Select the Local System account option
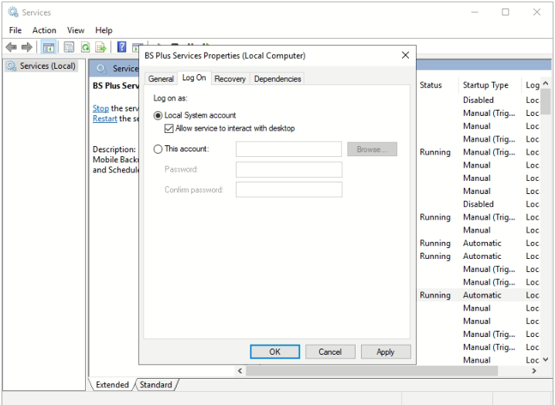The height and width of the screenshot is (405, 555). coord(158,115)
